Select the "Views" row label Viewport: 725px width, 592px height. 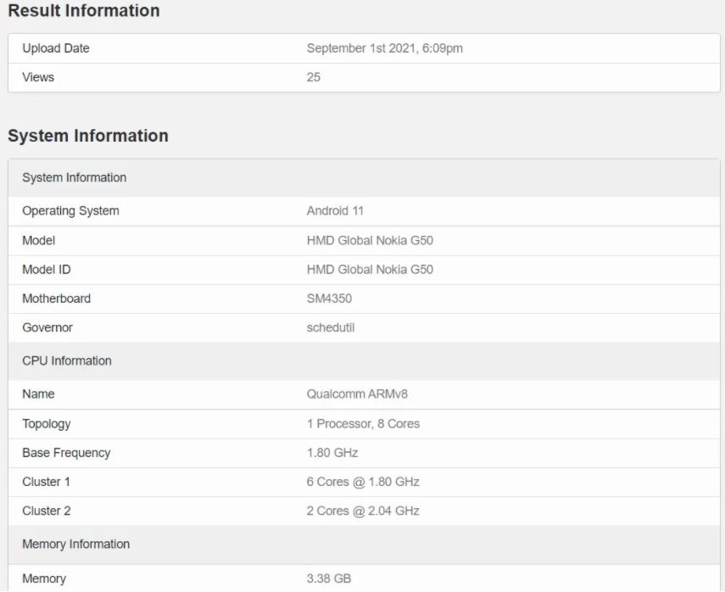(x=38, y=77)
